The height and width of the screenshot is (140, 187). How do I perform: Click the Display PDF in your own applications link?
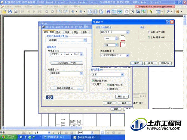155,6
